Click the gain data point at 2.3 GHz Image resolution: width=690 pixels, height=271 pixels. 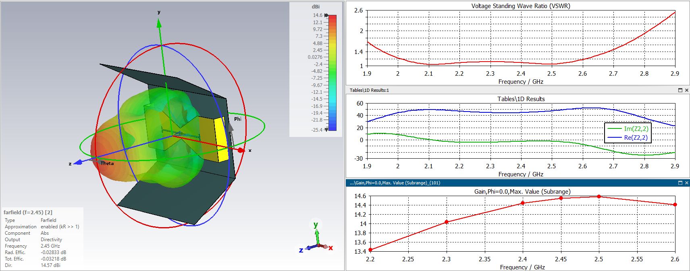[x=446, y=222]
